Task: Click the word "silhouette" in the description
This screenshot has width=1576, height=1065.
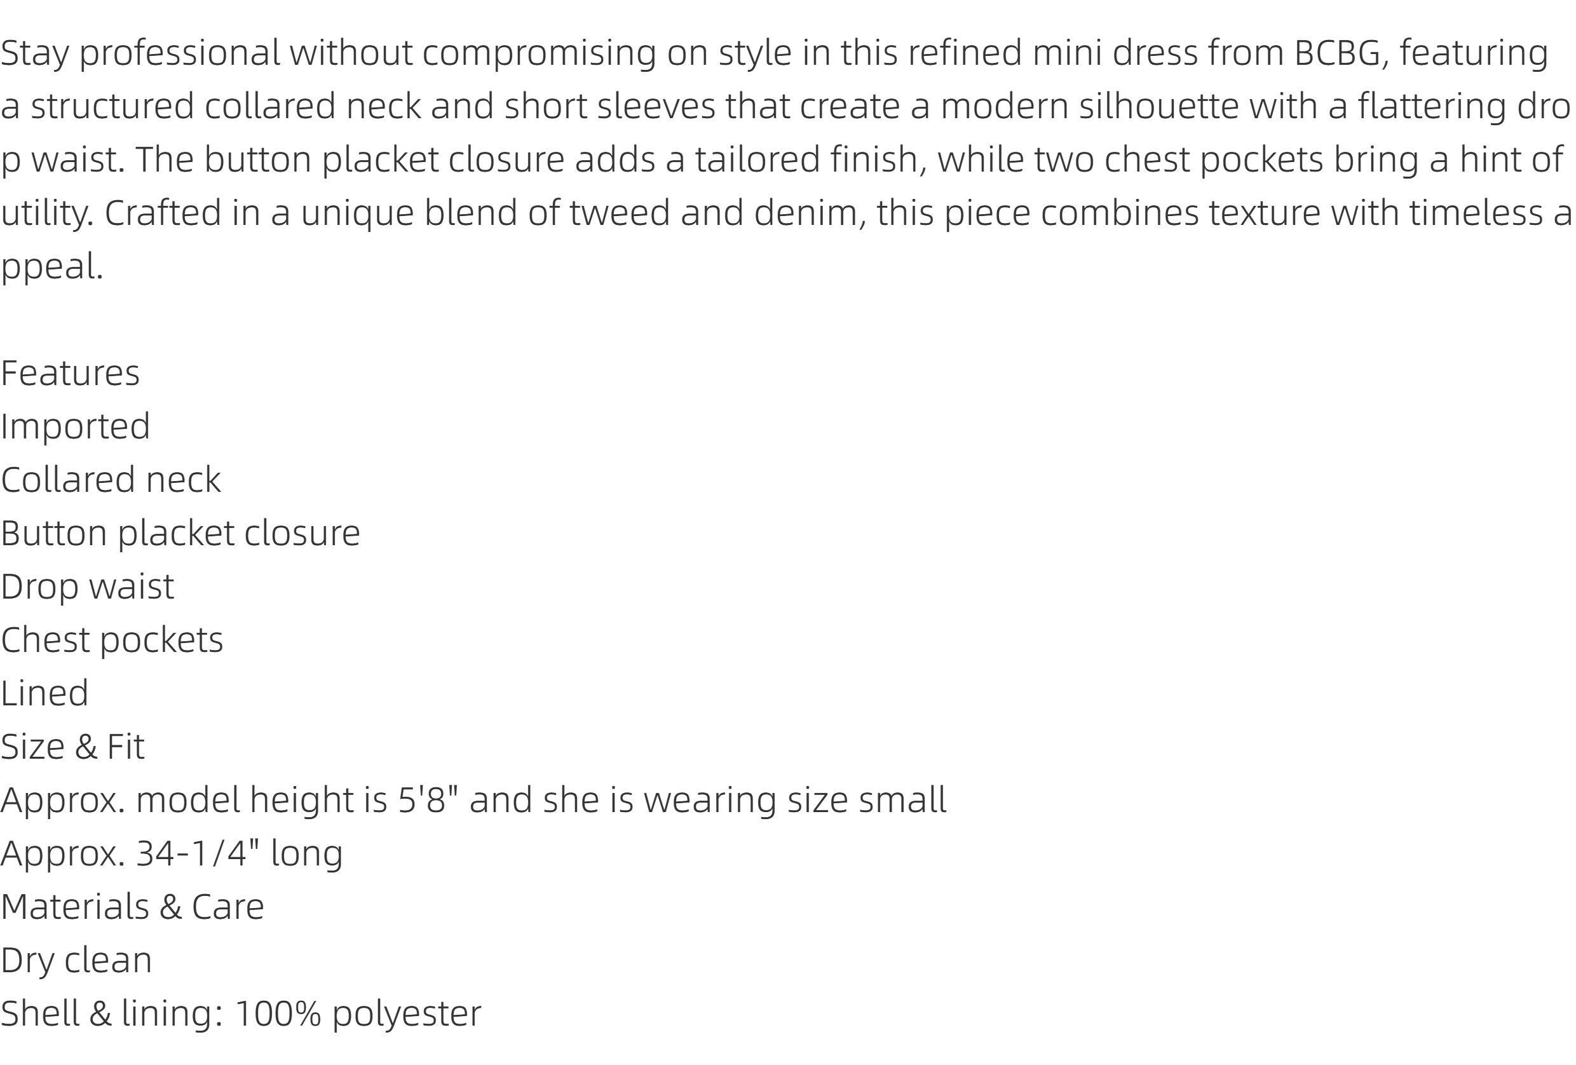Action: pyautogui.click(x=1158, y=106)
